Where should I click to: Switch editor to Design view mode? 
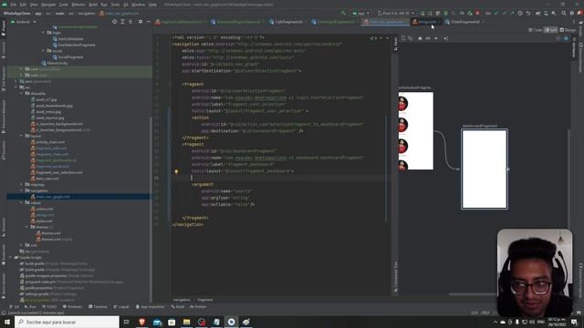[568, 30]
